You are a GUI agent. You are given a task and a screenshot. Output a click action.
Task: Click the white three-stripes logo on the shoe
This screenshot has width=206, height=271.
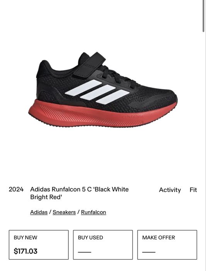tap(97, 92)
